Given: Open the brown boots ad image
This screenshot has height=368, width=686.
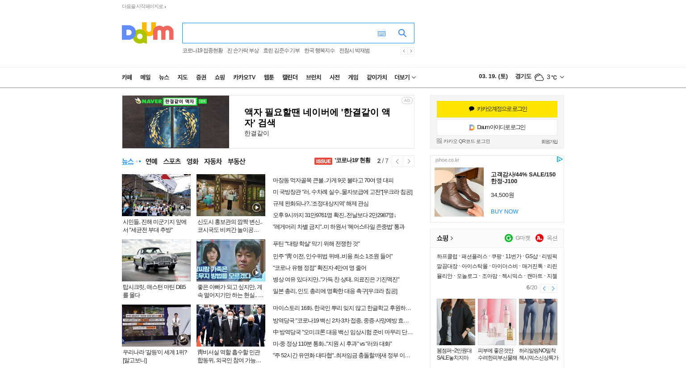Looking at the screenshot, I should 459,192.
